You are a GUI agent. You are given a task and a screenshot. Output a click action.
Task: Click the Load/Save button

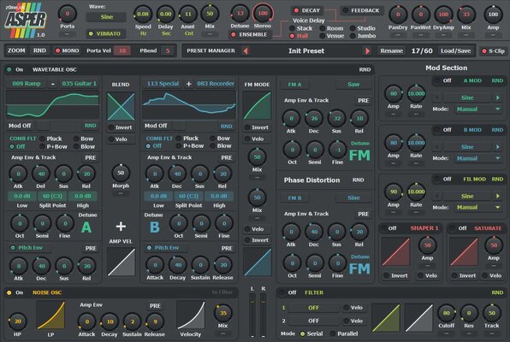click(455, 51)
